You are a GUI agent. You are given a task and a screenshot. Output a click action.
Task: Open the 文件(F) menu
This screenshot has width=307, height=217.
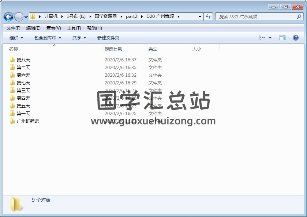(x=13, y=28)
